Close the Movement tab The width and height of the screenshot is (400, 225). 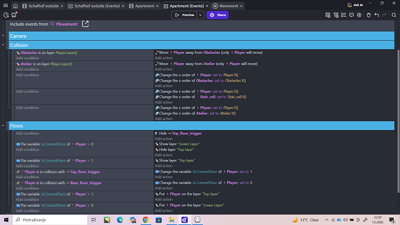[241, 6]
